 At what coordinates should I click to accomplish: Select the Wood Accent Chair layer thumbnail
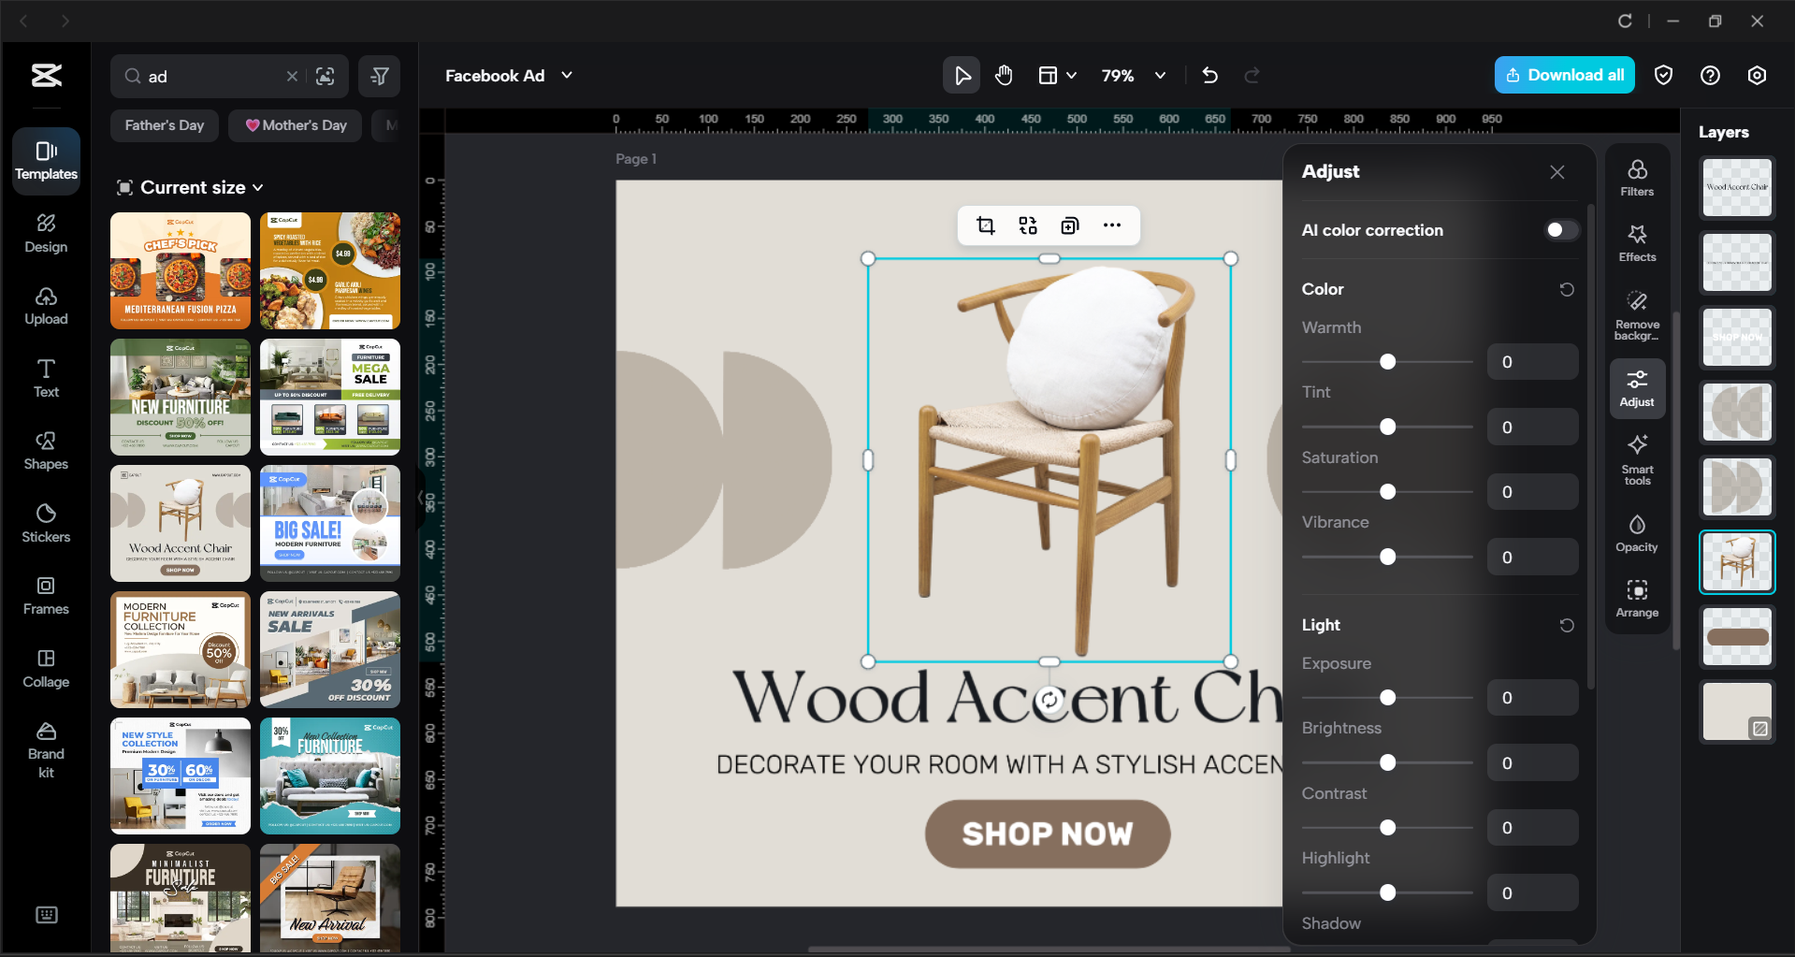tap(1736, 187)
